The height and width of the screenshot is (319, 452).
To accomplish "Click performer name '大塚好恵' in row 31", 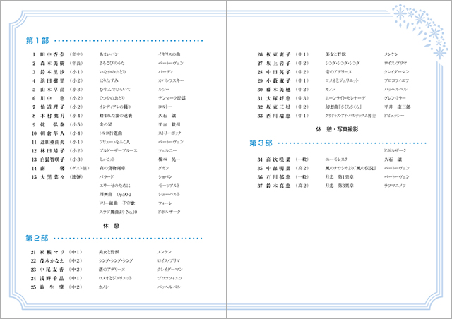I will [x=278, y=99].
